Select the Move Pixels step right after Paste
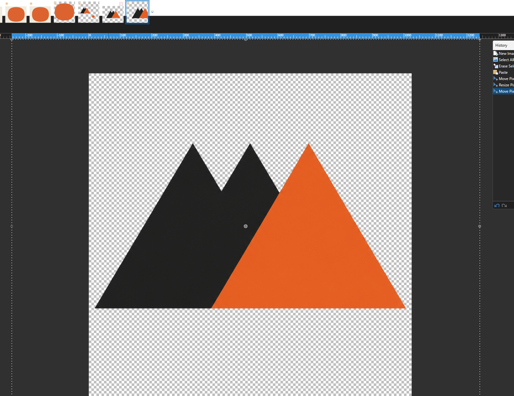Image resolution: width=514 pixels, height=396 pixels. coord(503,79)
